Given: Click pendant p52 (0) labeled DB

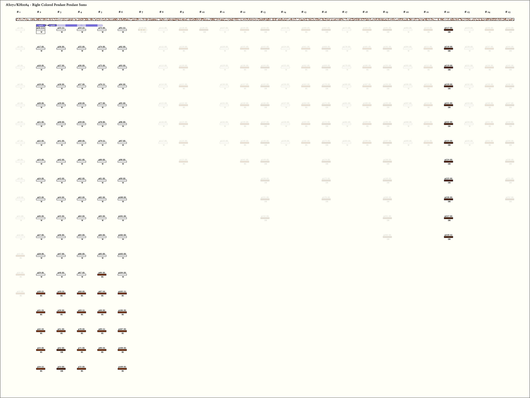Looking at the screenshot, I should click(61, 350).
